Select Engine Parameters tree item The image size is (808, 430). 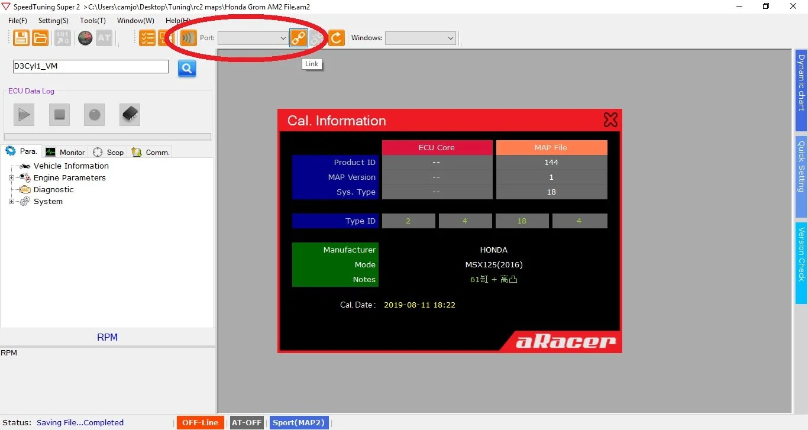click(x=69, y=177)
